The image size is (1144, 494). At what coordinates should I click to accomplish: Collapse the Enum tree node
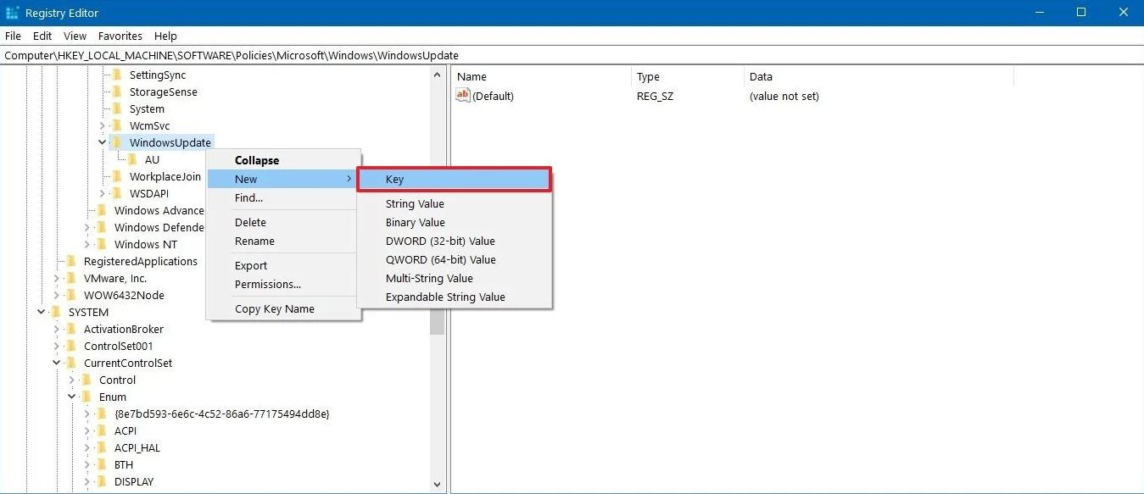click(71, 397)
